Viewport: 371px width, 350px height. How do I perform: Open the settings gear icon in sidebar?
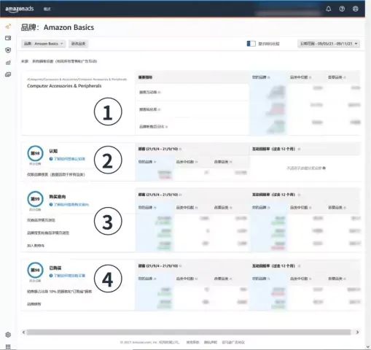8,335
